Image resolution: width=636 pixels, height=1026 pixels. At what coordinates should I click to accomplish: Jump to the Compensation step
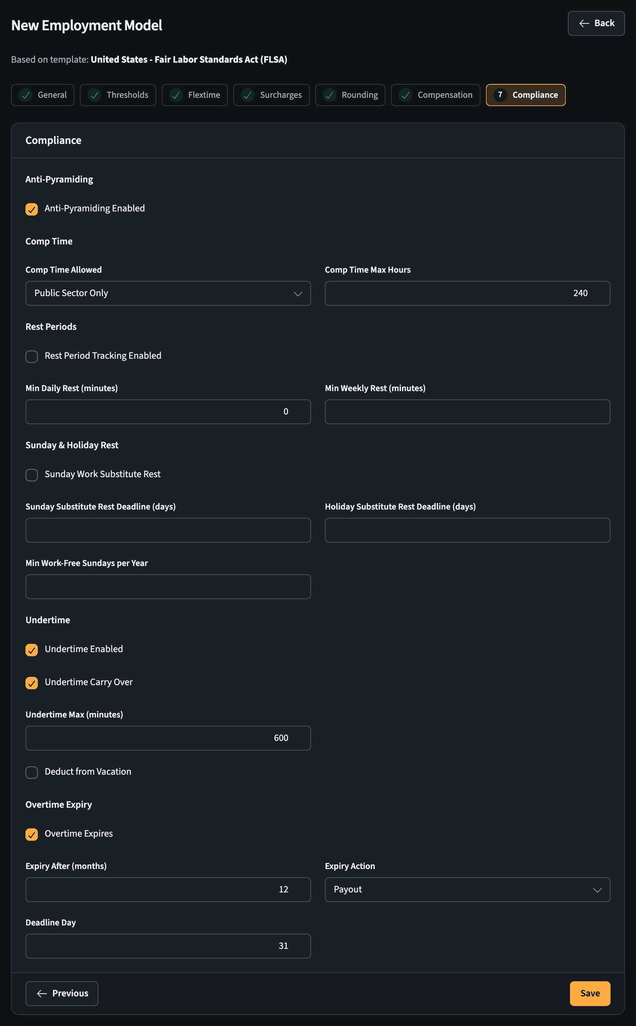pos(435,95)
